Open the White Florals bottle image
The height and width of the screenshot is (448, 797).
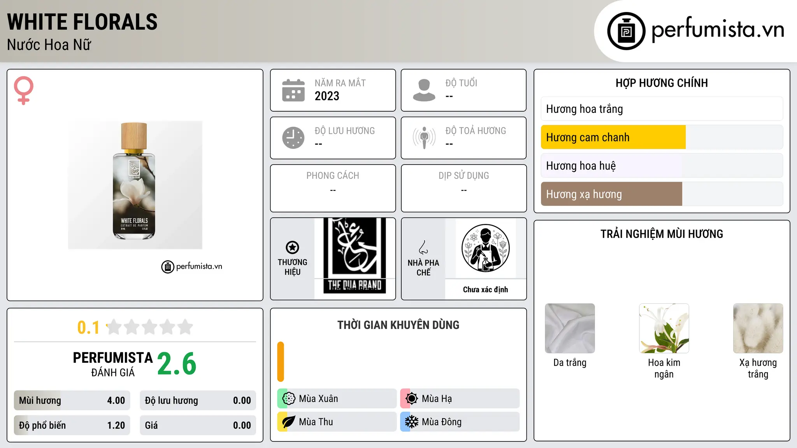pos(135,185)
